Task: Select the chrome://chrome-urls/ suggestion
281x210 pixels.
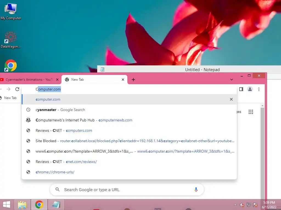Action: pyautogui.click(x=129, y=172)
